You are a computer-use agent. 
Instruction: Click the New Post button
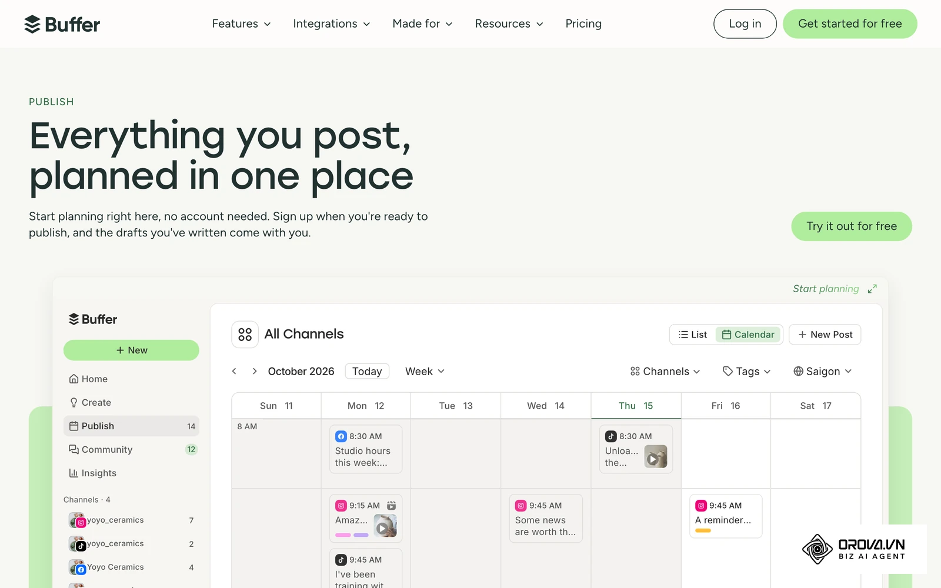pos(825,335)
